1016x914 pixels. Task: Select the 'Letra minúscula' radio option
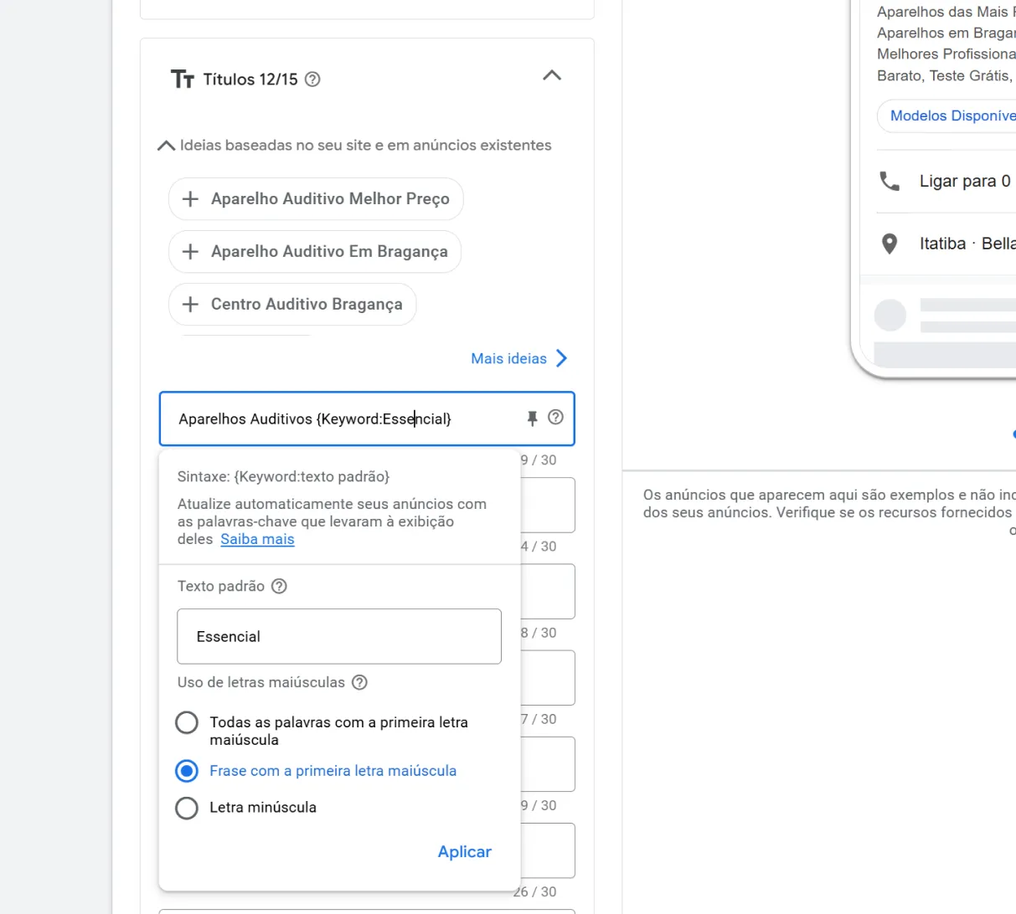coord(187,808)
